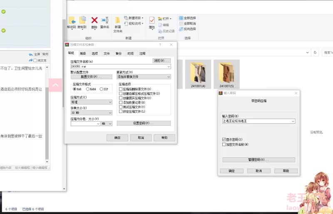Switch to 选项 tab in archive dialog
This screenshot has width=333, height=214.
coord(95,54)
